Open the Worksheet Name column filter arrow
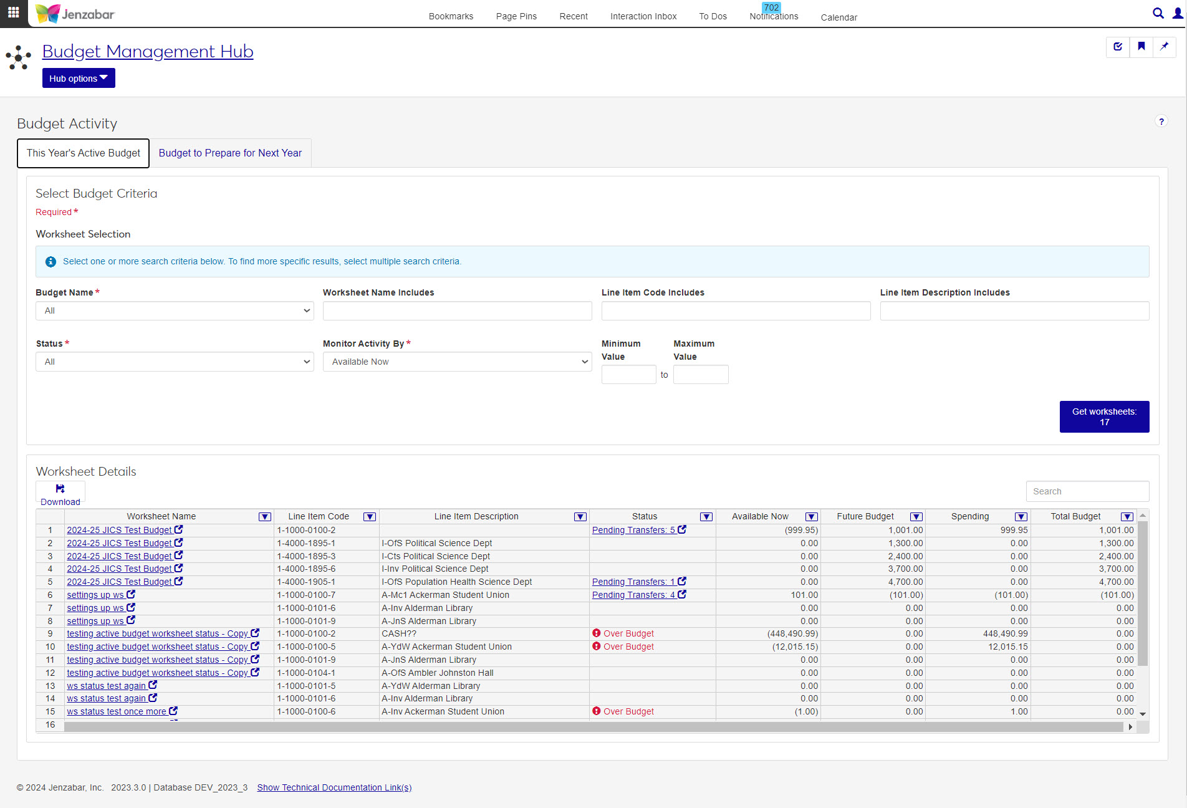The width and height of the screenshot is (1187, 808). (x=265, y=517)
